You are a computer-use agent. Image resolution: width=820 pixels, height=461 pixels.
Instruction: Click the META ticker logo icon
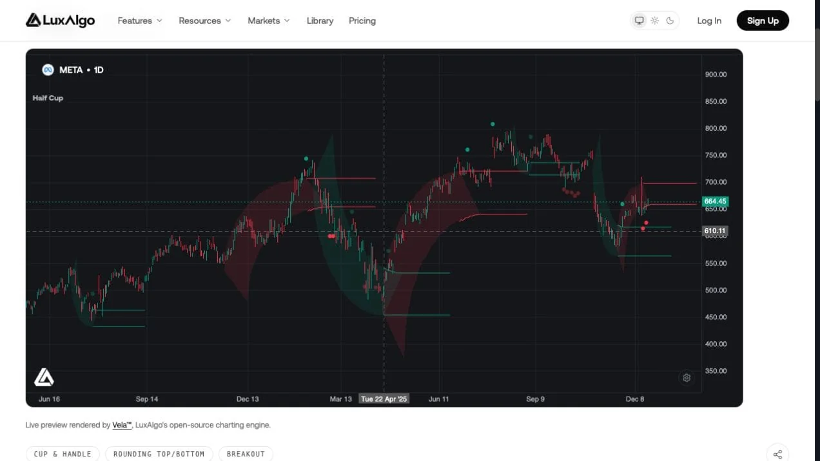tap(48, 70)
